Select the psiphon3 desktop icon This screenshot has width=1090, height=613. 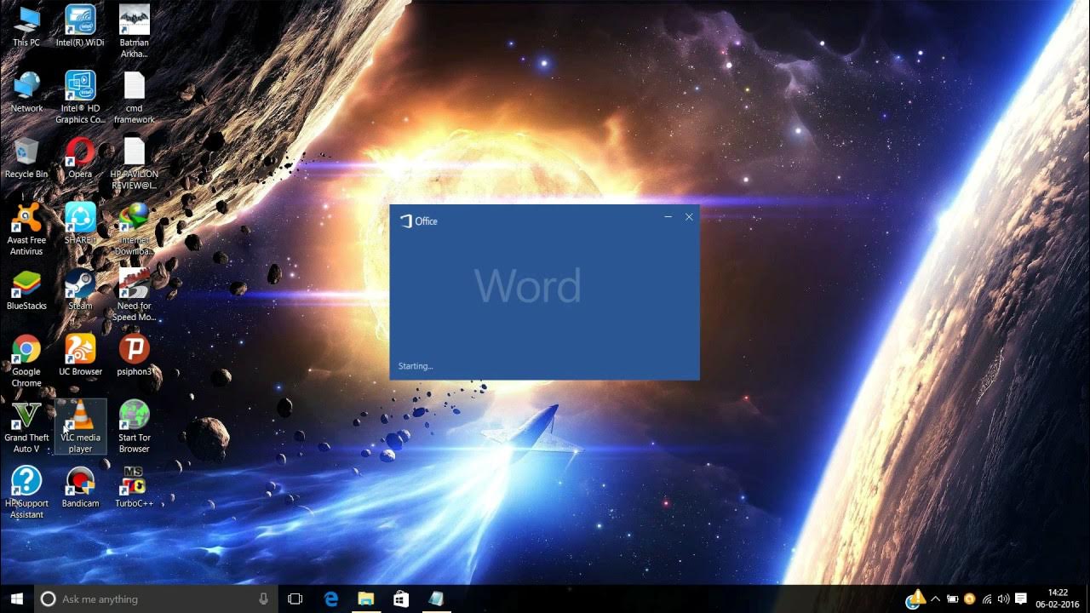(134, 355)
